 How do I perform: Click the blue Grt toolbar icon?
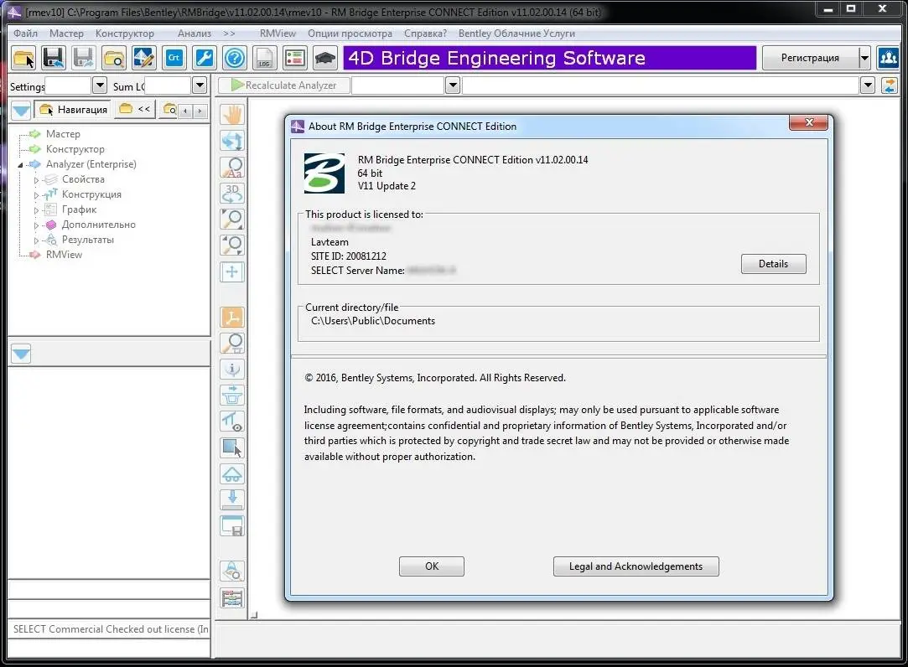[x=174, y=58]
